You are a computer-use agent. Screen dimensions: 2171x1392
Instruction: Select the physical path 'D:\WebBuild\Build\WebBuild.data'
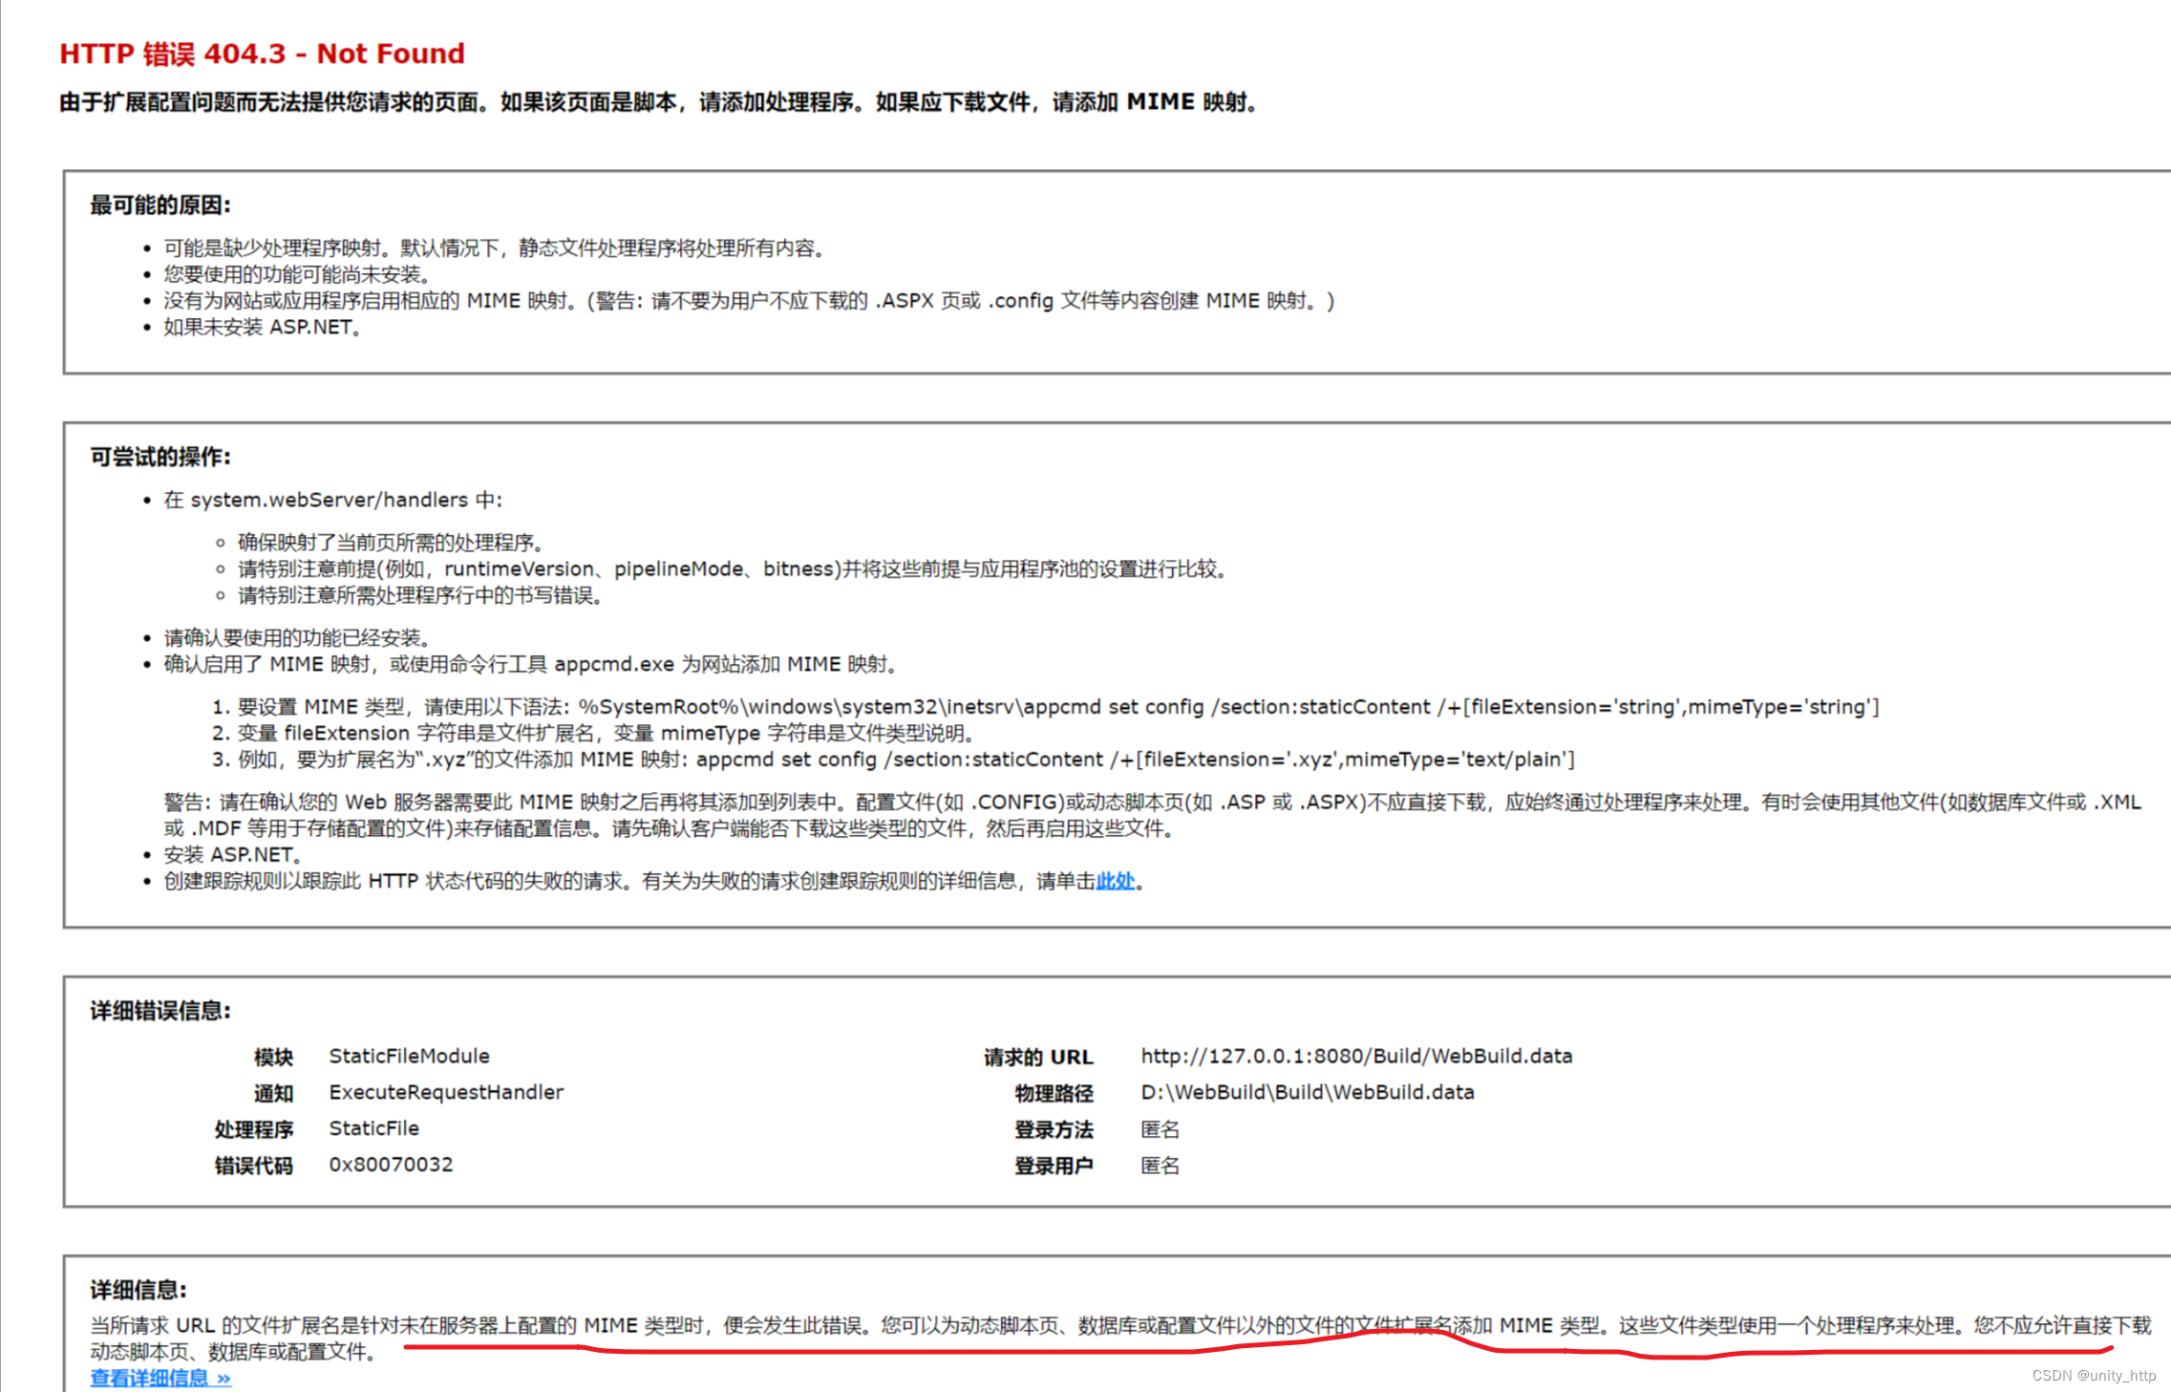pyautogui.click(x=1308, y=1092)
